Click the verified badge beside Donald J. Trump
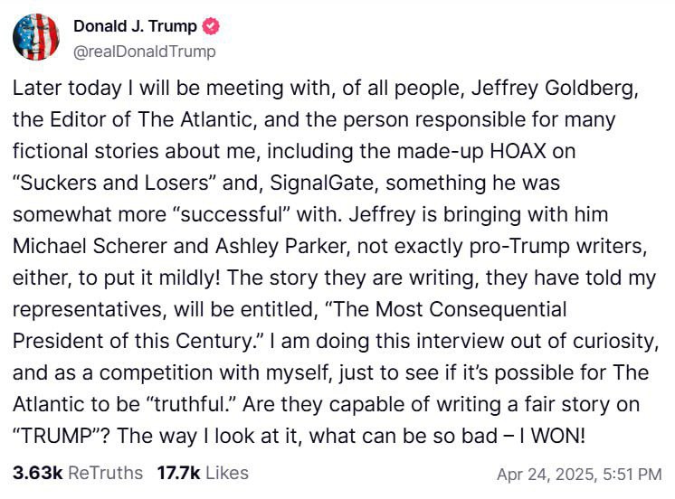The width and height of the screenshot is (675, 499). click(x=210, y=27)
